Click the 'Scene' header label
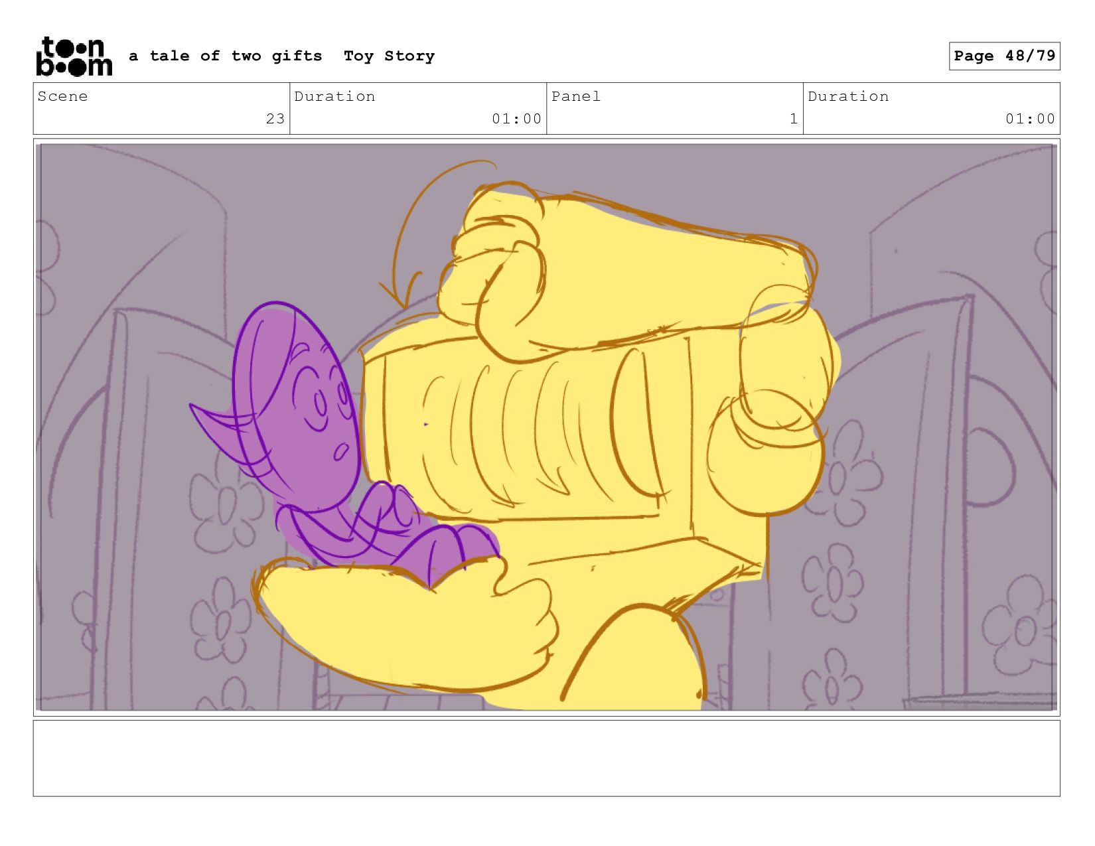The image size is (1095, 846). click(x=62, y=97)
